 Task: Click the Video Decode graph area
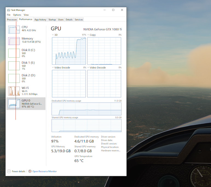(104, 84)
